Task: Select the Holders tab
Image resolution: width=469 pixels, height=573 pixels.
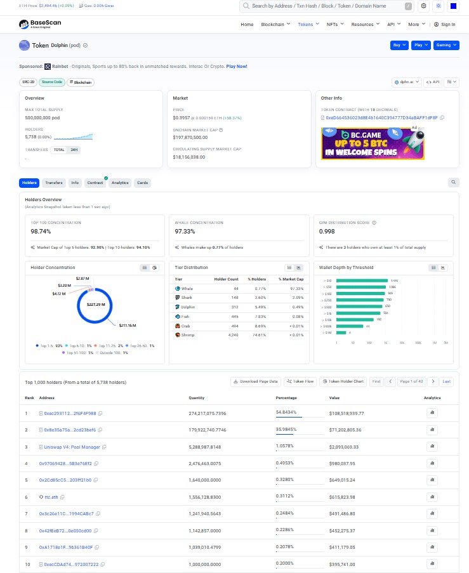Action: pos(29,183)
